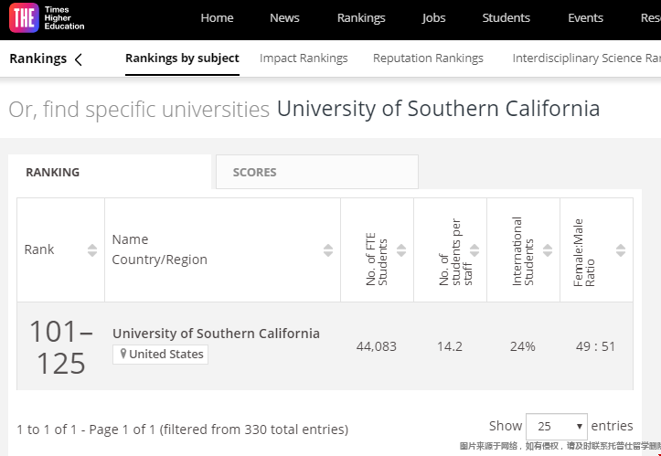Sort by Name Country/Region sort arrows
The height and width of the screenshot is (456, 661).
(x=328, y=250)
